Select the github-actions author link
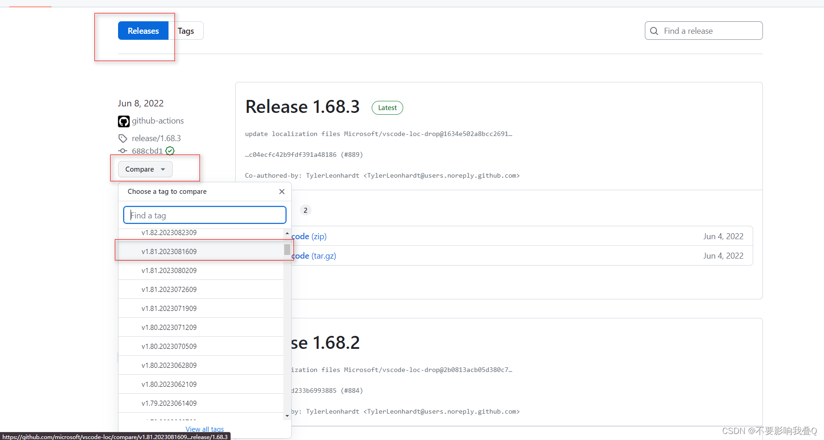Image resolution: width=824 pixels, height=440 pixels. 158,121
